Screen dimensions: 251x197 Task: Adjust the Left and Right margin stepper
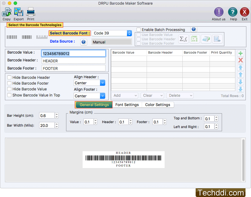click(216, 127)
